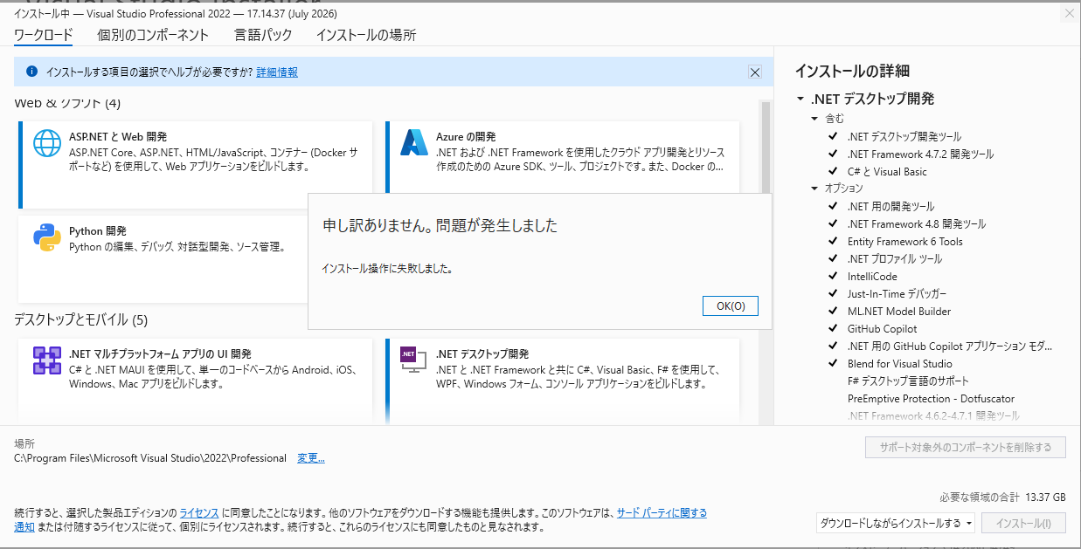Viewport: 1081px width, 549px height.
Task: Switch to the 言語パック tab
Action: pyautogui.click(x=263, y=35)
